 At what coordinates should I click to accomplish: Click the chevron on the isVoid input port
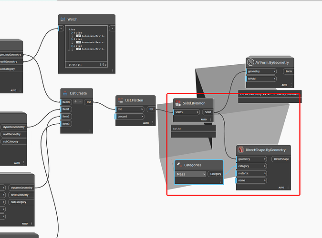point(274,79)
